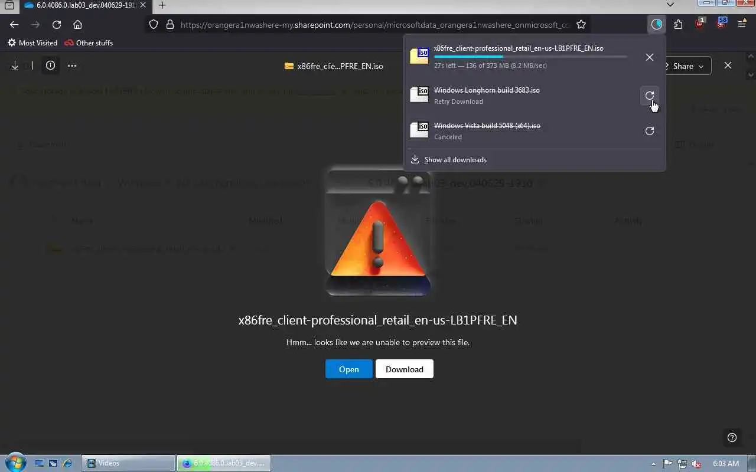
Task: Click the Open button
Action: [x=349, y=369]
